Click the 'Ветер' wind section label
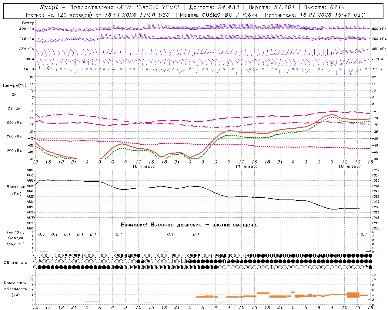The width and height of the screenshot is (388, 310). pos(28,23)
